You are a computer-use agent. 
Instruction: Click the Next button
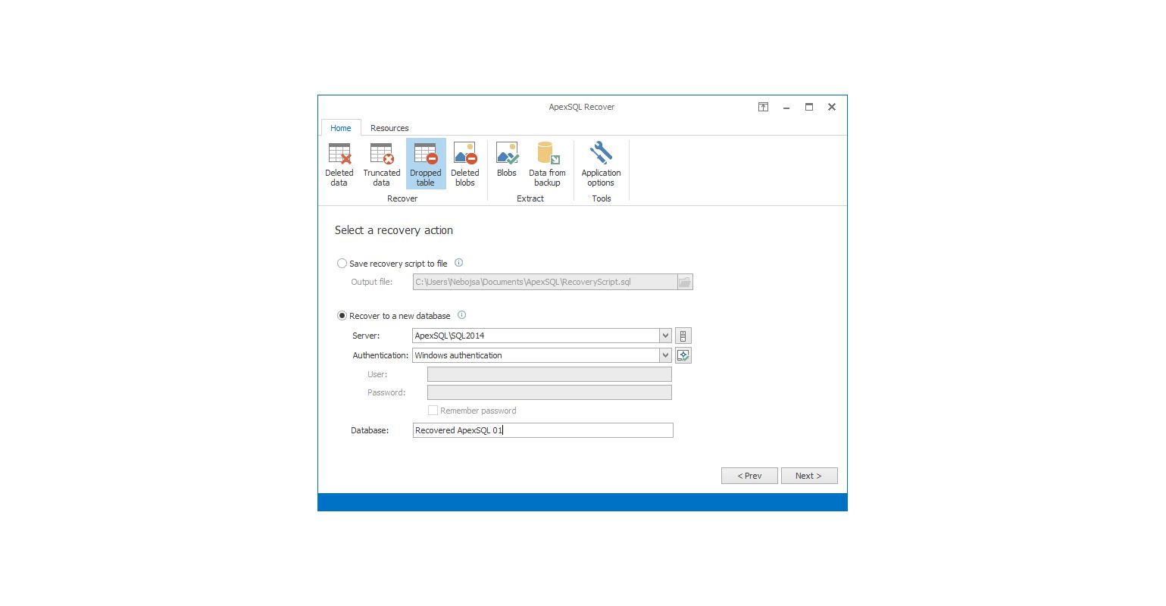808,475
